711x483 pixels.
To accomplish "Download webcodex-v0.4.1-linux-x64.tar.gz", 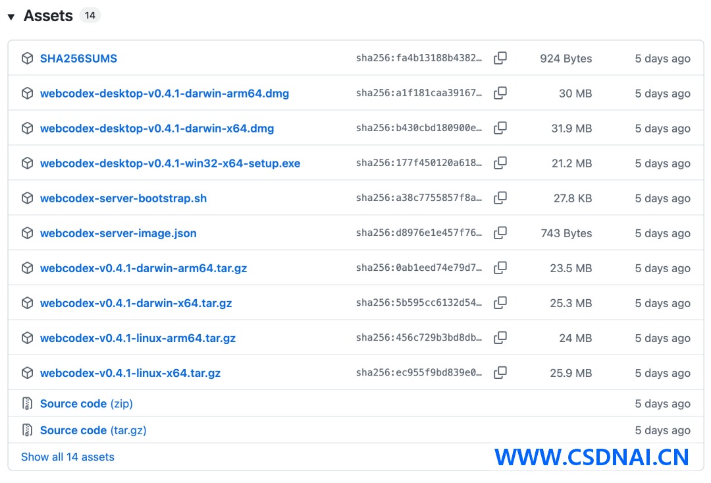I will click(130, 373).
